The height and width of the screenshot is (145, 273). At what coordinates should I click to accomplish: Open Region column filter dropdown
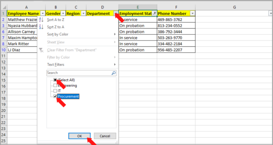[x=83, y=14]
